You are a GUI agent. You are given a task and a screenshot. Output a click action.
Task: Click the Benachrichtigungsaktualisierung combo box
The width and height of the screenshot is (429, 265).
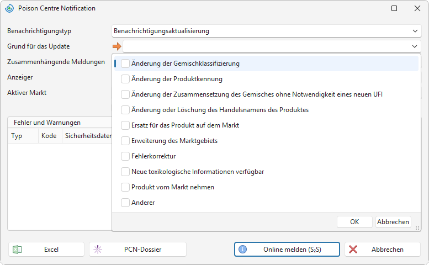267,31
